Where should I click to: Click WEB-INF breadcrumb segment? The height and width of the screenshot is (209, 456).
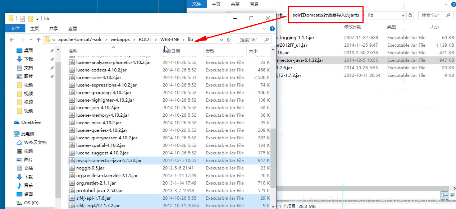pos(170,40)
